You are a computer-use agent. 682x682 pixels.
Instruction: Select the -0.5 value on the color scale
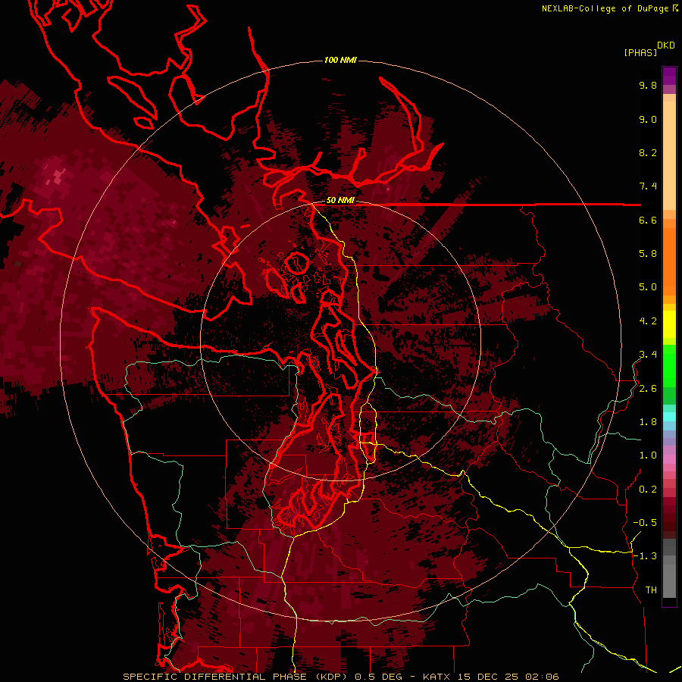coord(645,523)
